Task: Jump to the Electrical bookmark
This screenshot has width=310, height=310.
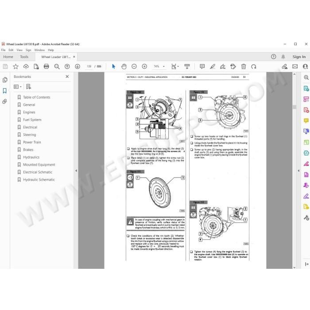Action: pyautogui.click(x=30, y=127)
